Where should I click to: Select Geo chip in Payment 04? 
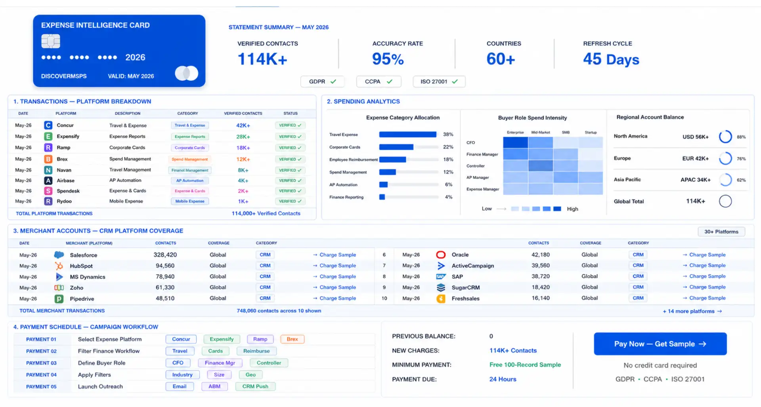tap(250, 375)
